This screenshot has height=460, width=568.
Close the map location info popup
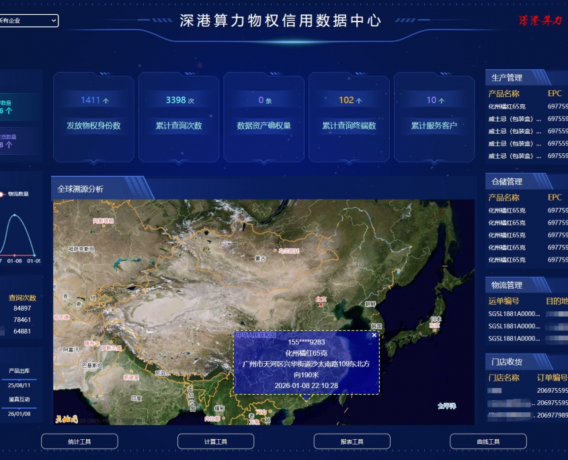coord(374,335)
